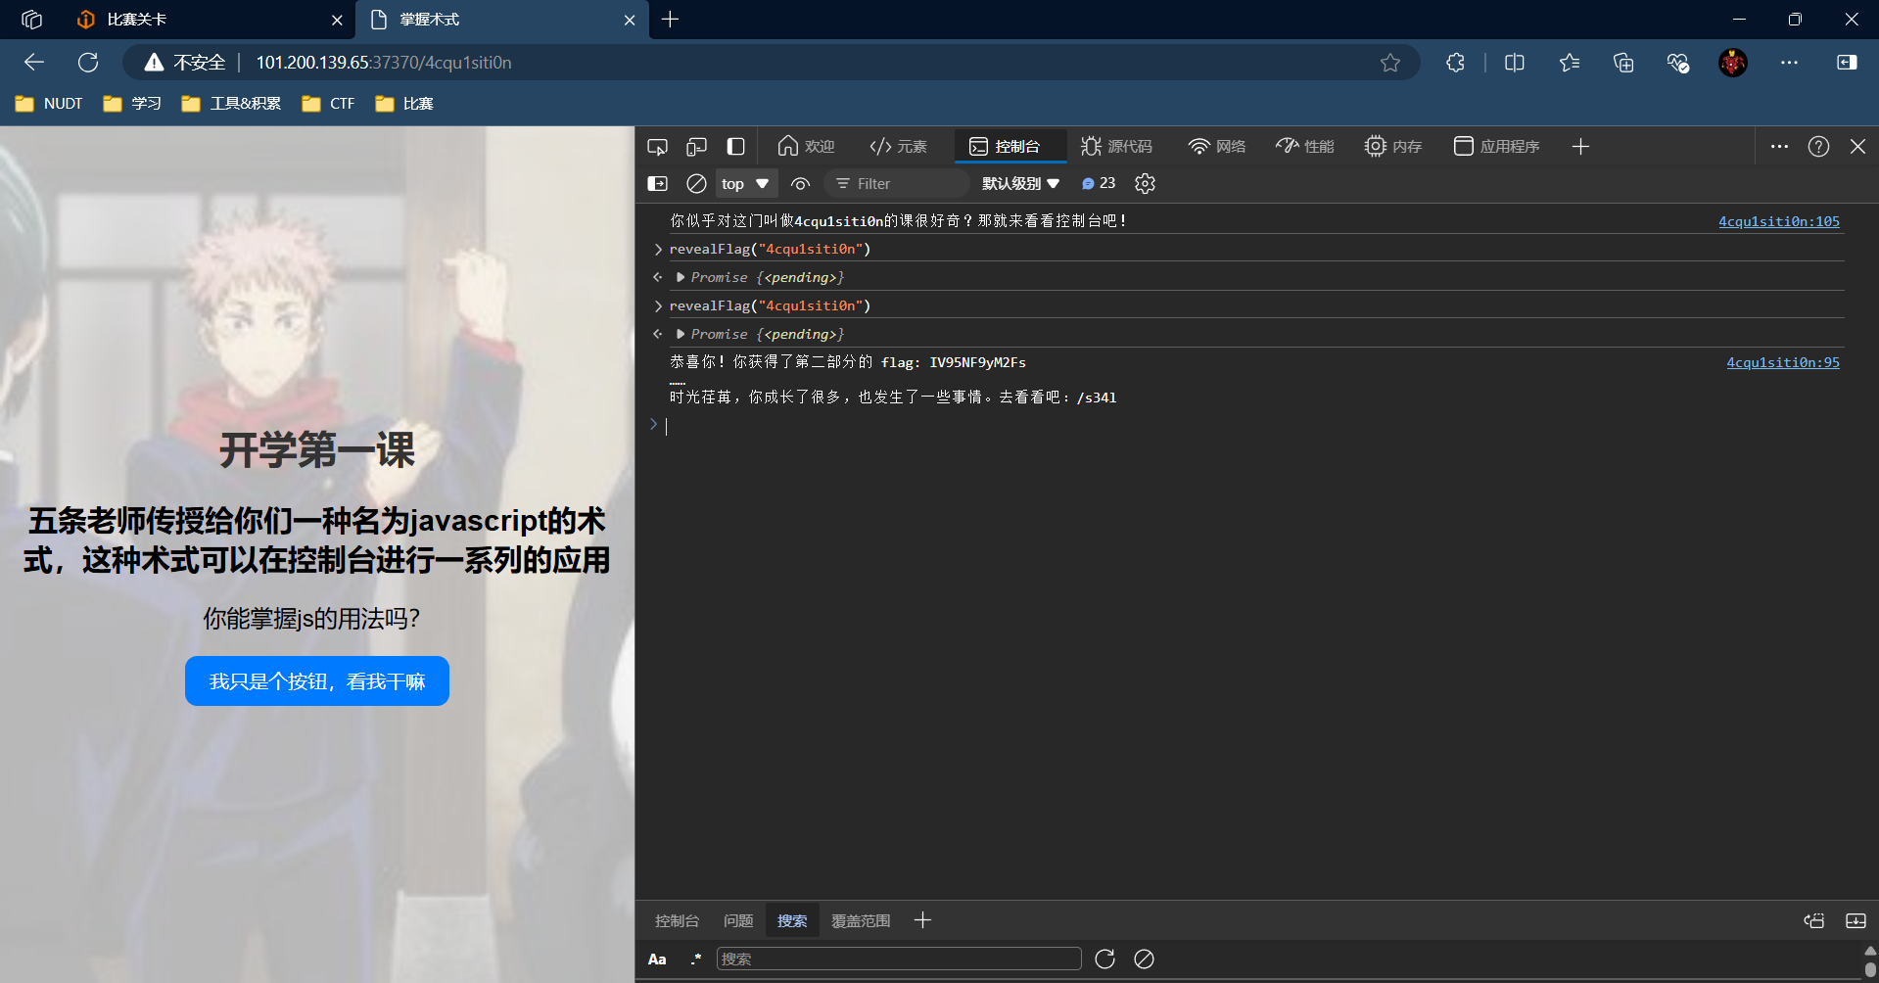Open the 元素 elements tab

(x=899, y=147)
